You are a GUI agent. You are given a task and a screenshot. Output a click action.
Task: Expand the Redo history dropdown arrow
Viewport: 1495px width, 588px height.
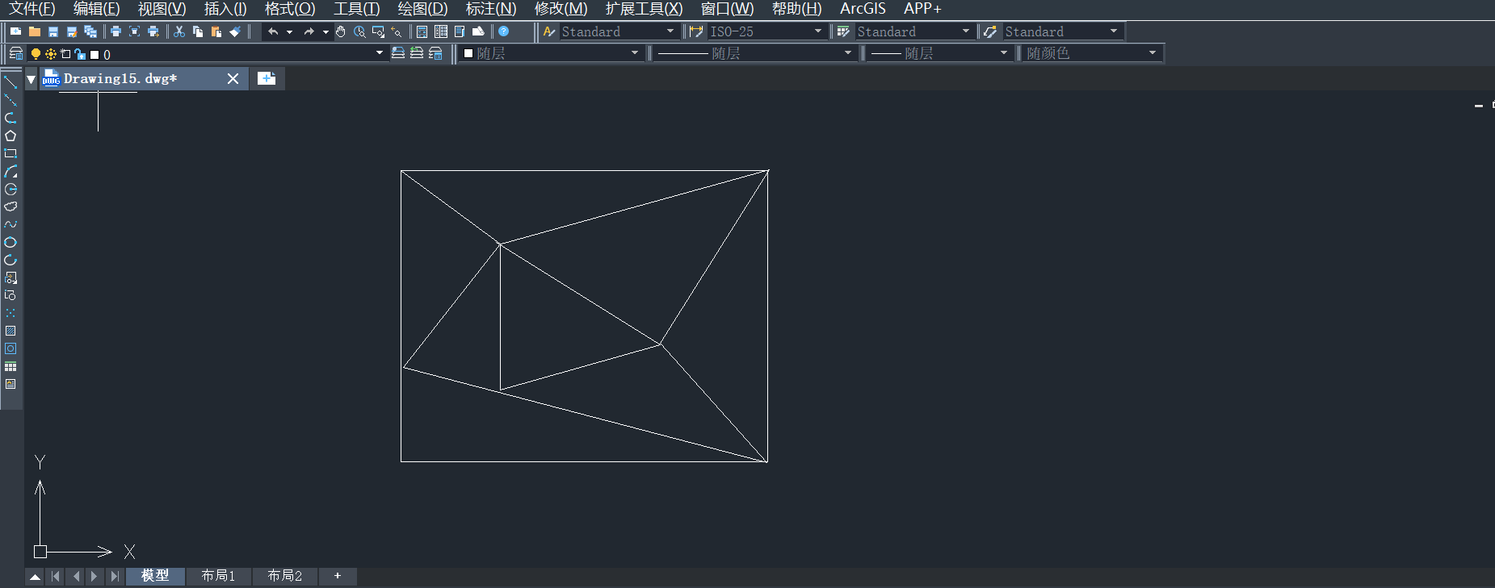coord(325,31)
